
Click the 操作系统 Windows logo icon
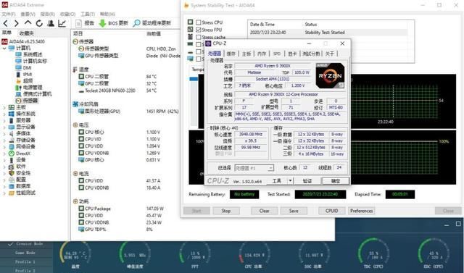(x=12, y=114)
